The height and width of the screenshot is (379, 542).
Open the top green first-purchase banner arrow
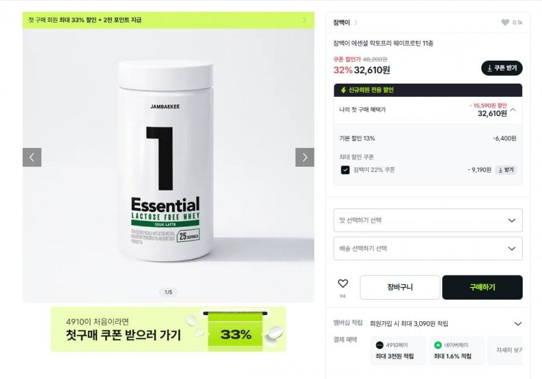pyautogui.click(x=304, y=20)
